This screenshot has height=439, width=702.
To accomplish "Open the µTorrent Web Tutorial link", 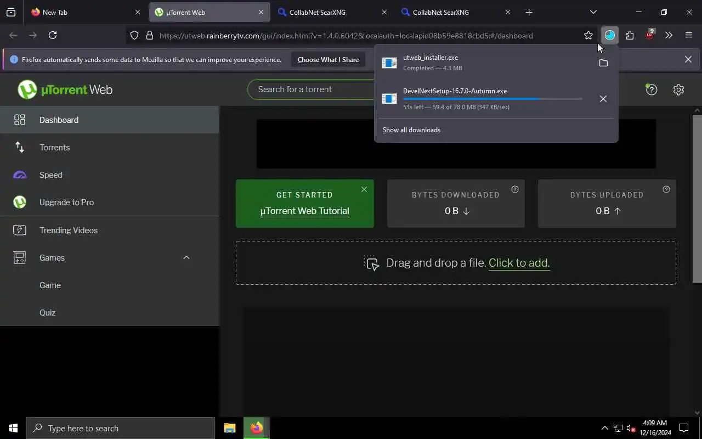I will pyautogui.click(x=304, y=211).
